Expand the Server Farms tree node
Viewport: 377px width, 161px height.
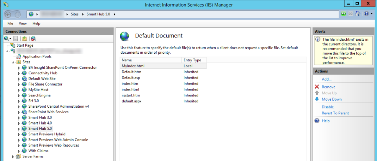(x=13, y=156)
